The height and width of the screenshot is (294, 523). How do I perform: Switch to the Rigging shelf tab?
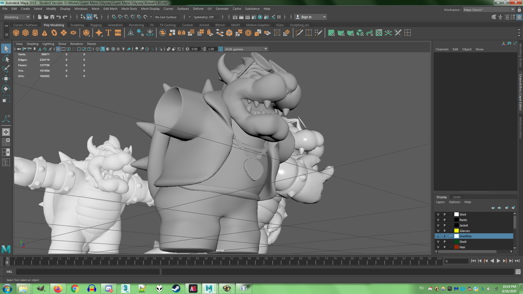pyautogui.click(x=96, y=25)
